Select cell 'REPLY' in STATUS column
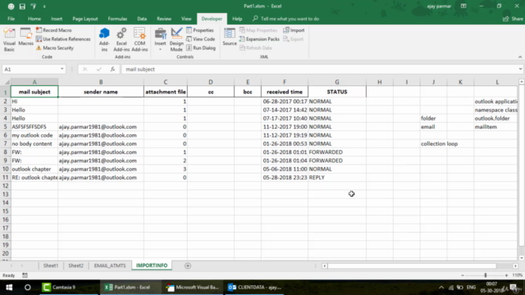525x295 pixels. [337, 178]
